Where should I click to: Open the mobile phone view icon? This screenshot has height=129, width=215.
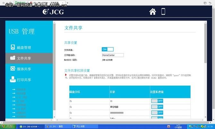(x=163, y=12)
